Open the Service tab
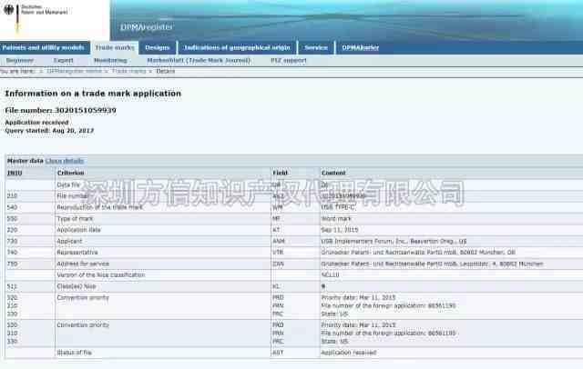Screen dimensions: 583x369 (x=316, y=47)
